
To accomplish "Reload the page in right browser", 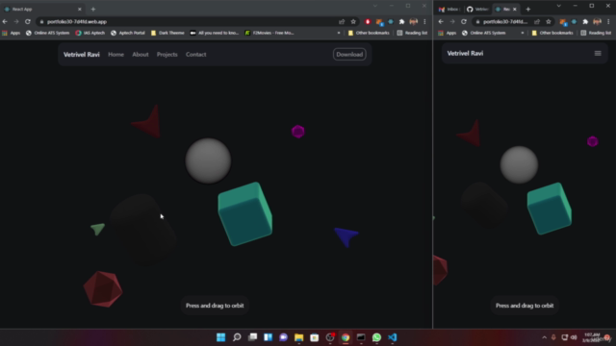I will click(464, 21).
